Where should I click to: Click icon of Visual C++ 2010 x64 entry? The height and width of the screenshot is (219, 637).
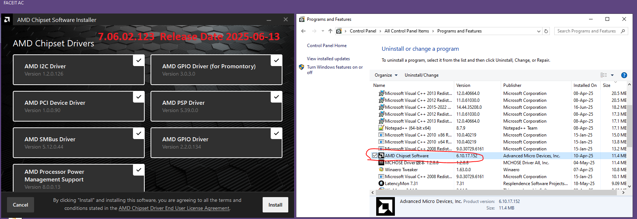381,142
